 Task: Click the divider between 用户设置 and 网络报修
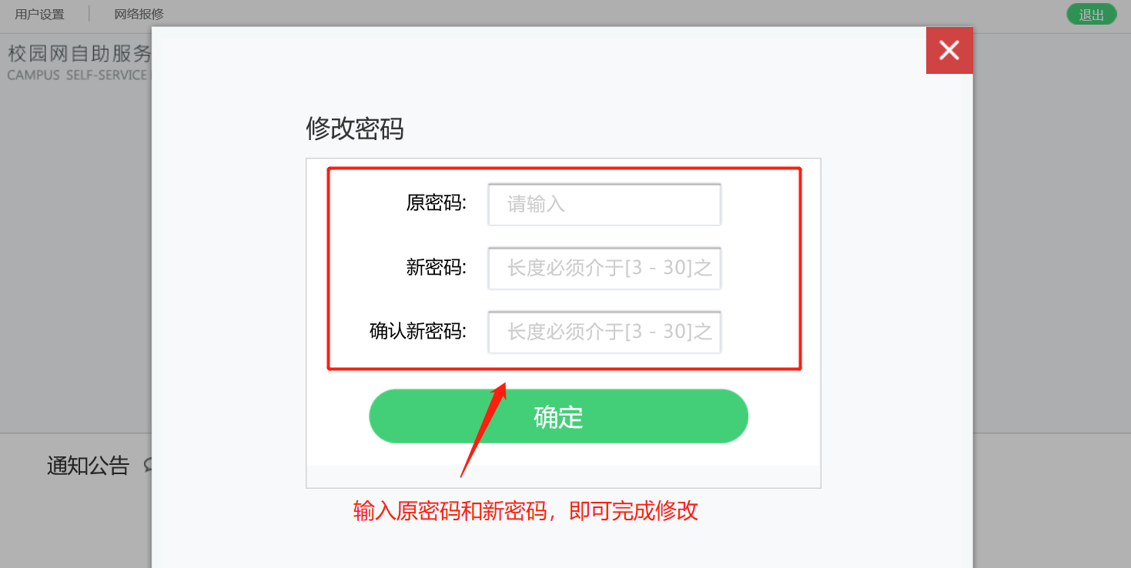pyautogui.click(x=89, y=14)
